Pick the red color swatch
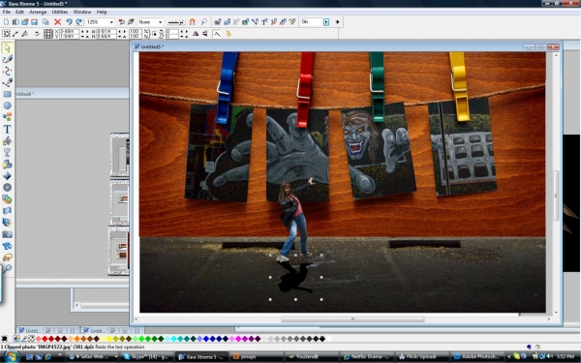The image size is (581, 363). (x=45, y=339)
